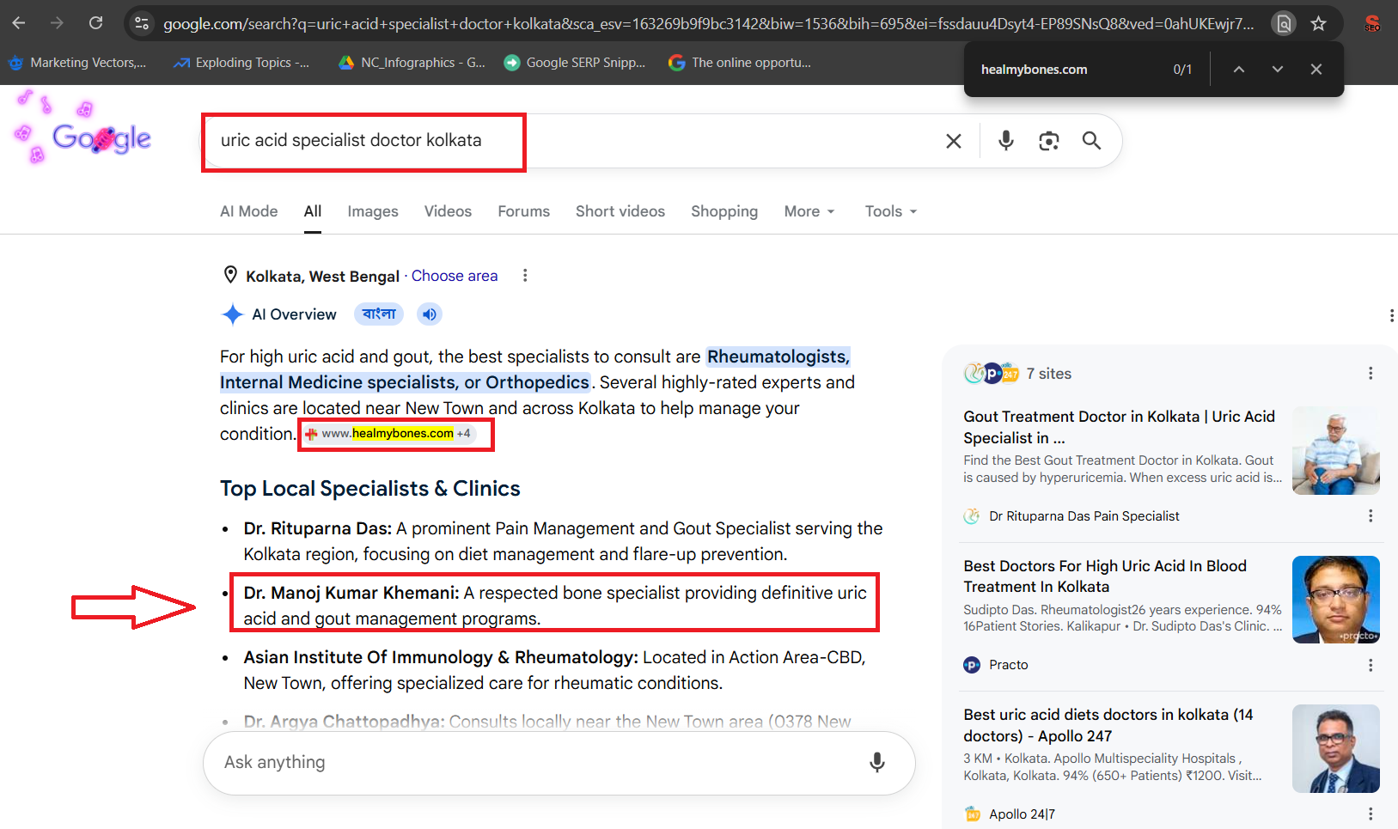This screenshot has height=829, width=1398.
Task: Open Best uric acid diets doctors Apollo result
Action: [1108, 725]
